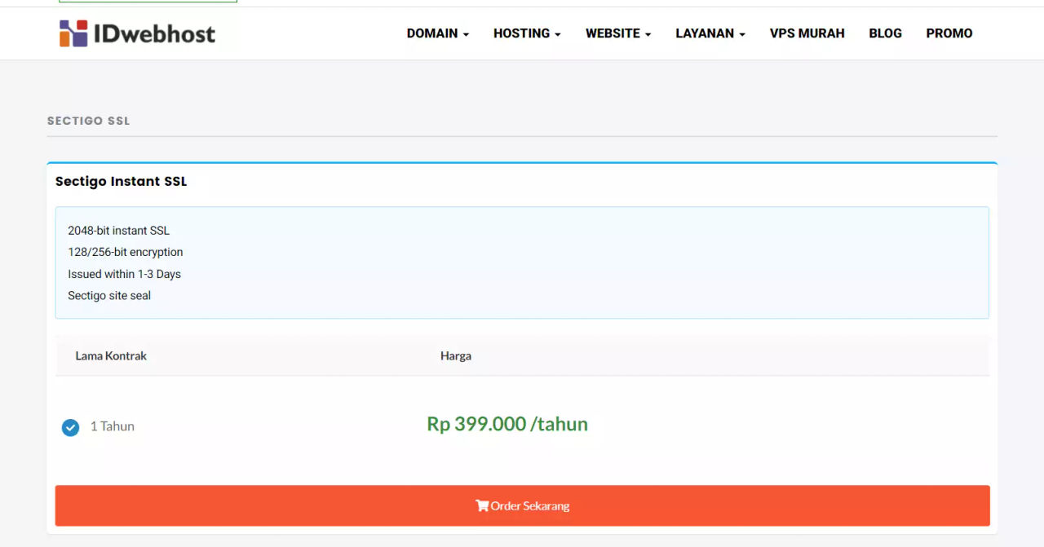Click the Harga column header
The height and width of the screenshot is (547, 1044).
tap(456, 356)
